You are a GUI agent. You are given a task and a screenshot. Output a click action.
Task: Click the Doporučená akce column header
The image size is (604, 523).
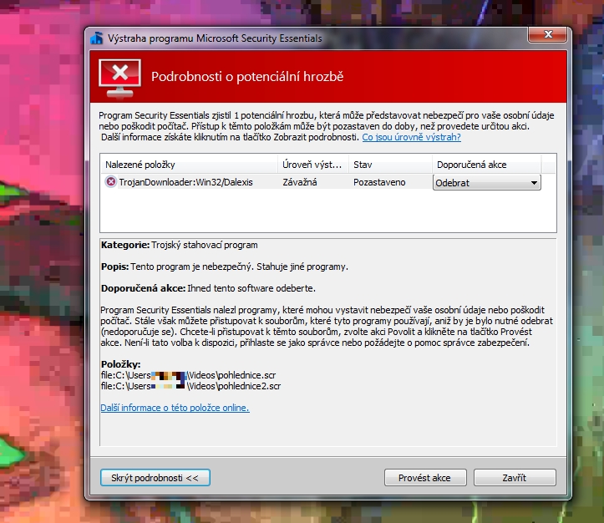[486, 165]
